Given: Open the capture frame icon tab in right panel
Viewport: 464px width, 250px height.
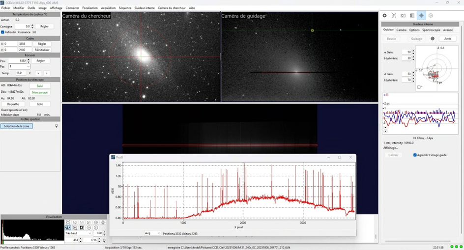Looking at the screenshot, I should pos(394,16).
